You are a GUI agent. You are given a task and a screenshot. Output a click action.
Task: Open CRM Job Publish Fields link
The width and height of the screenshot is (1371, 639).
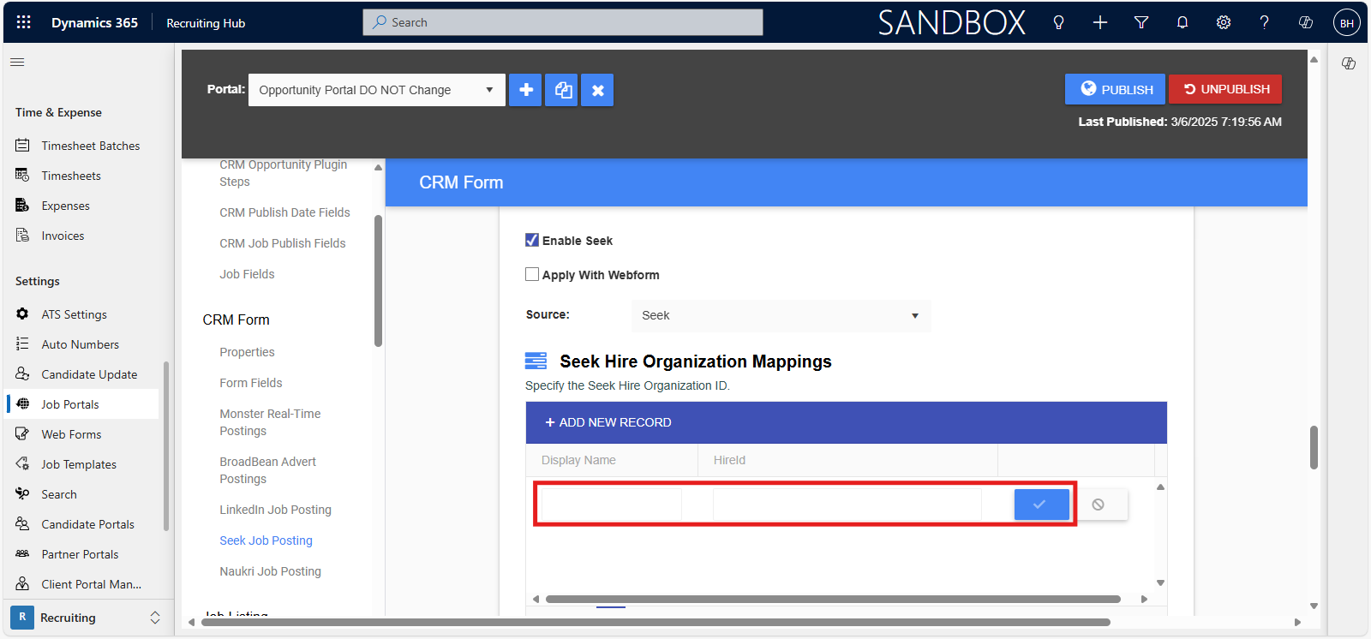pyautogui.click(x=283, y=243)
